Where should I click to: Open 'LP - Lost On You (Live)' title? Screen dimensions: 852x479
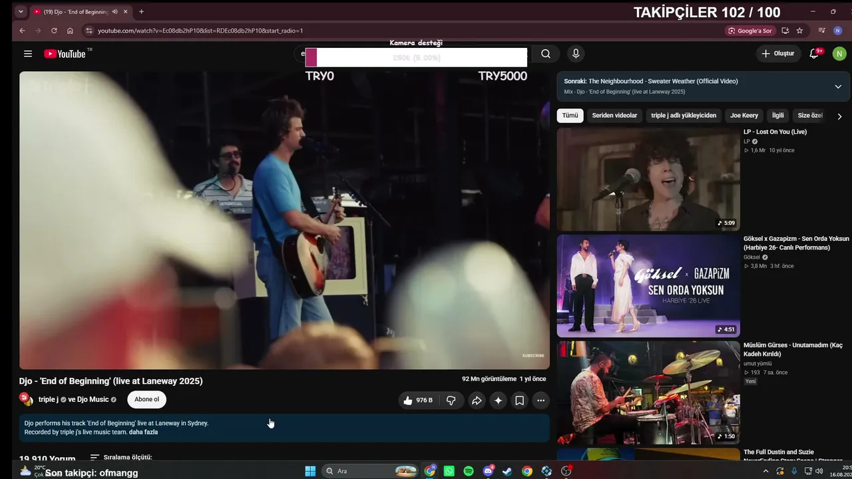[775, 132]
